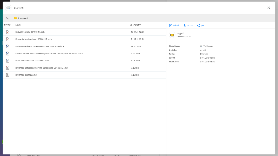Click PDF icon for Enterprise Service Description 2018.03.27
The height and width of the screenshot is (156, 278).
[8, 68]
